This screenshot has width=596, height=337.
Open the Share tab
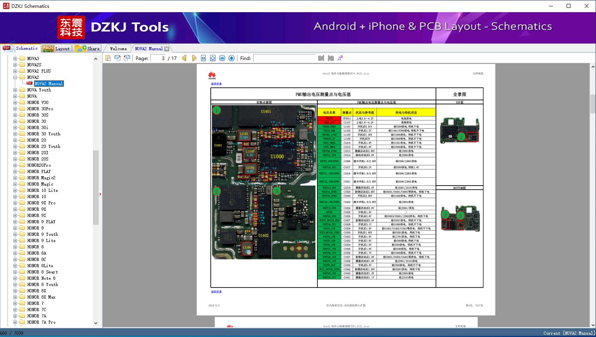pyautogui.click(x=87, y=49)
